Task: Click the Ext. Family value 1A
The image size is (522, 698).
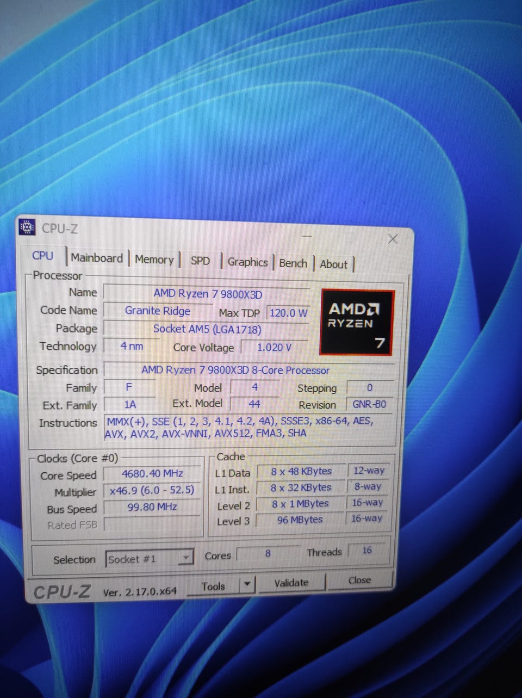Action: tap(129, 404)
